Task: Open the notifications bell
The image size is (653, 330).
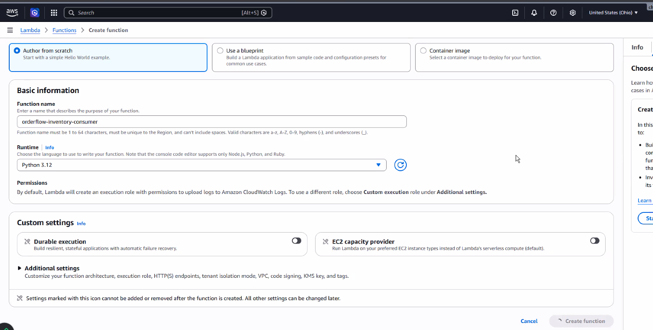Action: 534,13
